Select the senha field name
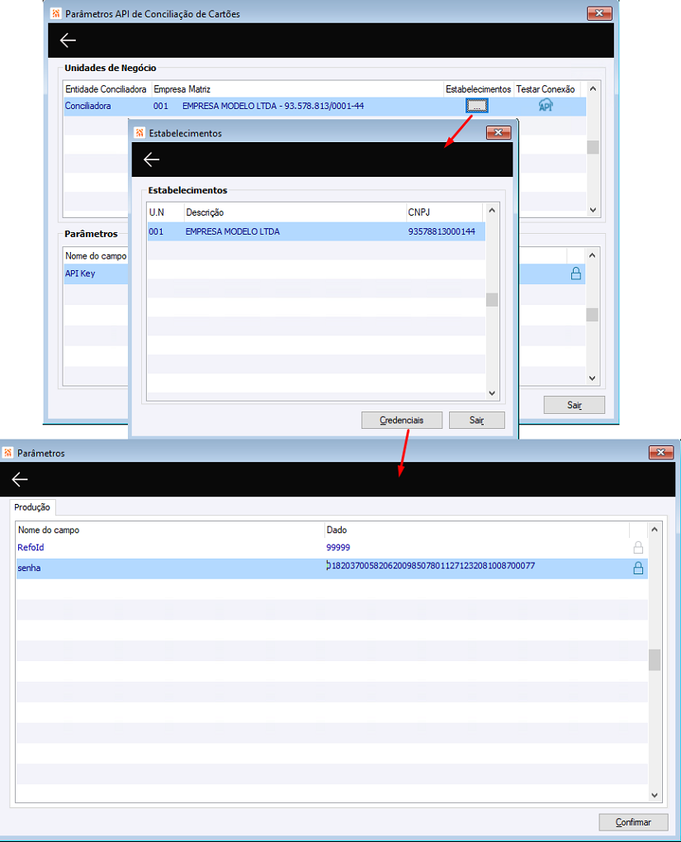Screen dimensions: 681x842 29,568
